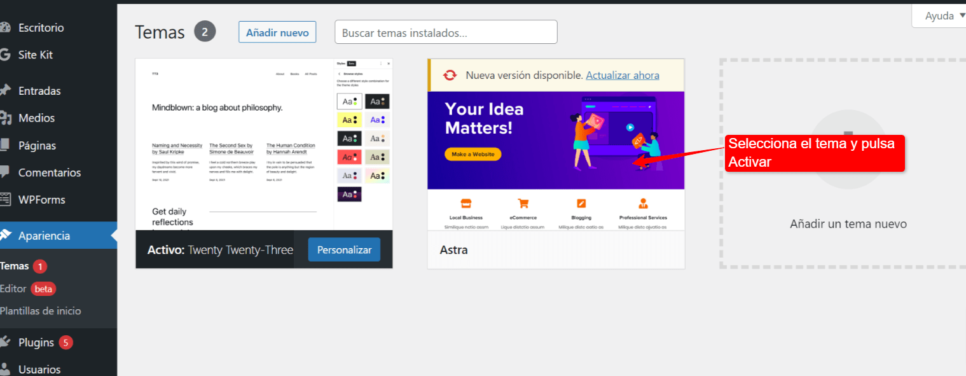Click the theme count badge 2
This screenshot has height=376, width=966.
pyautogui.click(x=205, y=32)
